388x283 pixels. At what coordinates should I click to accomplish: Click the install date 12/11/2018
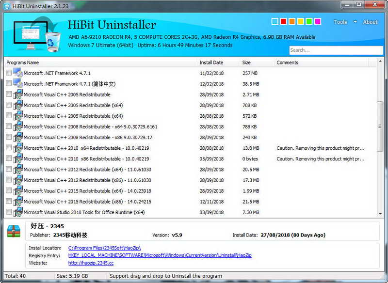click(x=211, y=202)
